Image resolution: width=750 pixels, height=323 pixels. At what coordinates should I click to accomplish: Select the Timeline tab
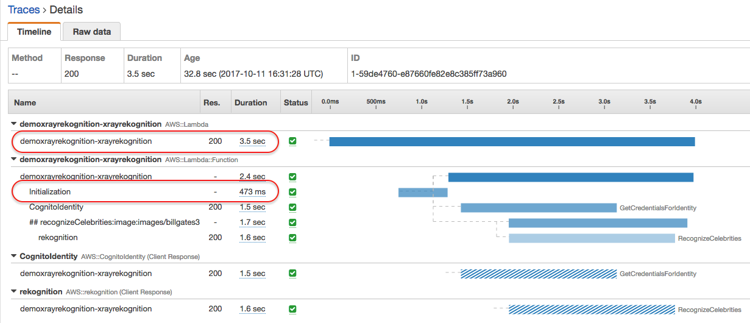(x=34, y=31)
